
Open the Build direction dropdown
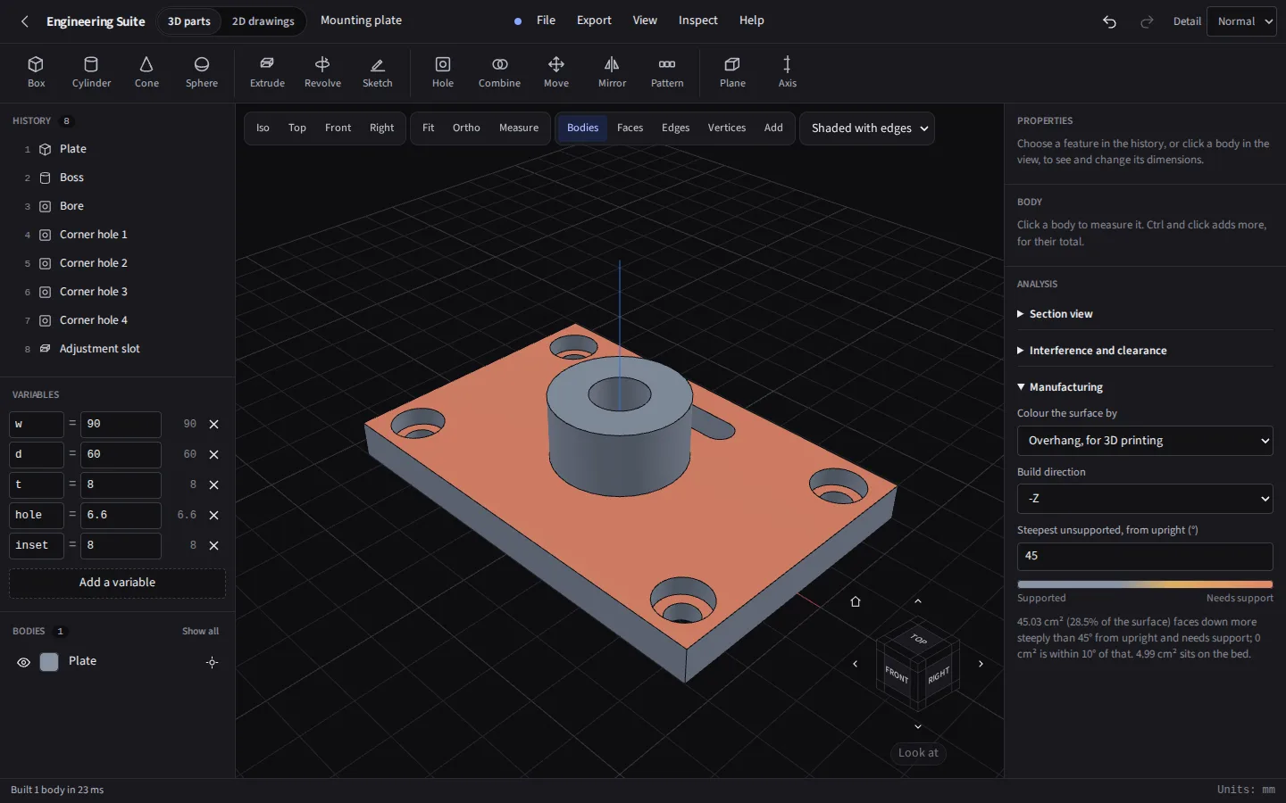click(1145, 499)
